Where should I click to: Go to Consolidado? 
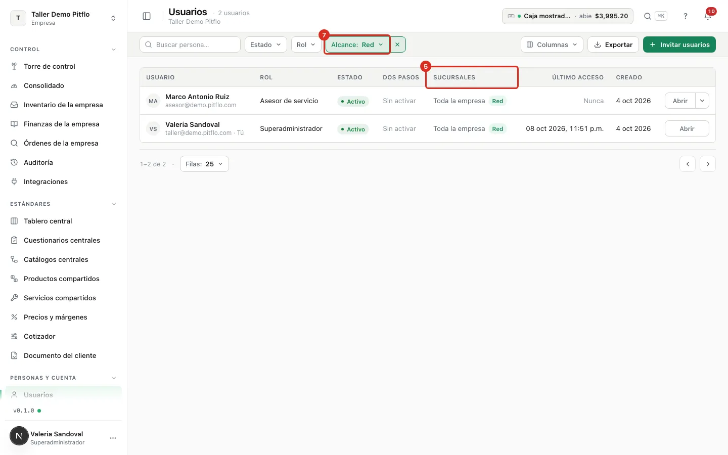tap(63, 85)
